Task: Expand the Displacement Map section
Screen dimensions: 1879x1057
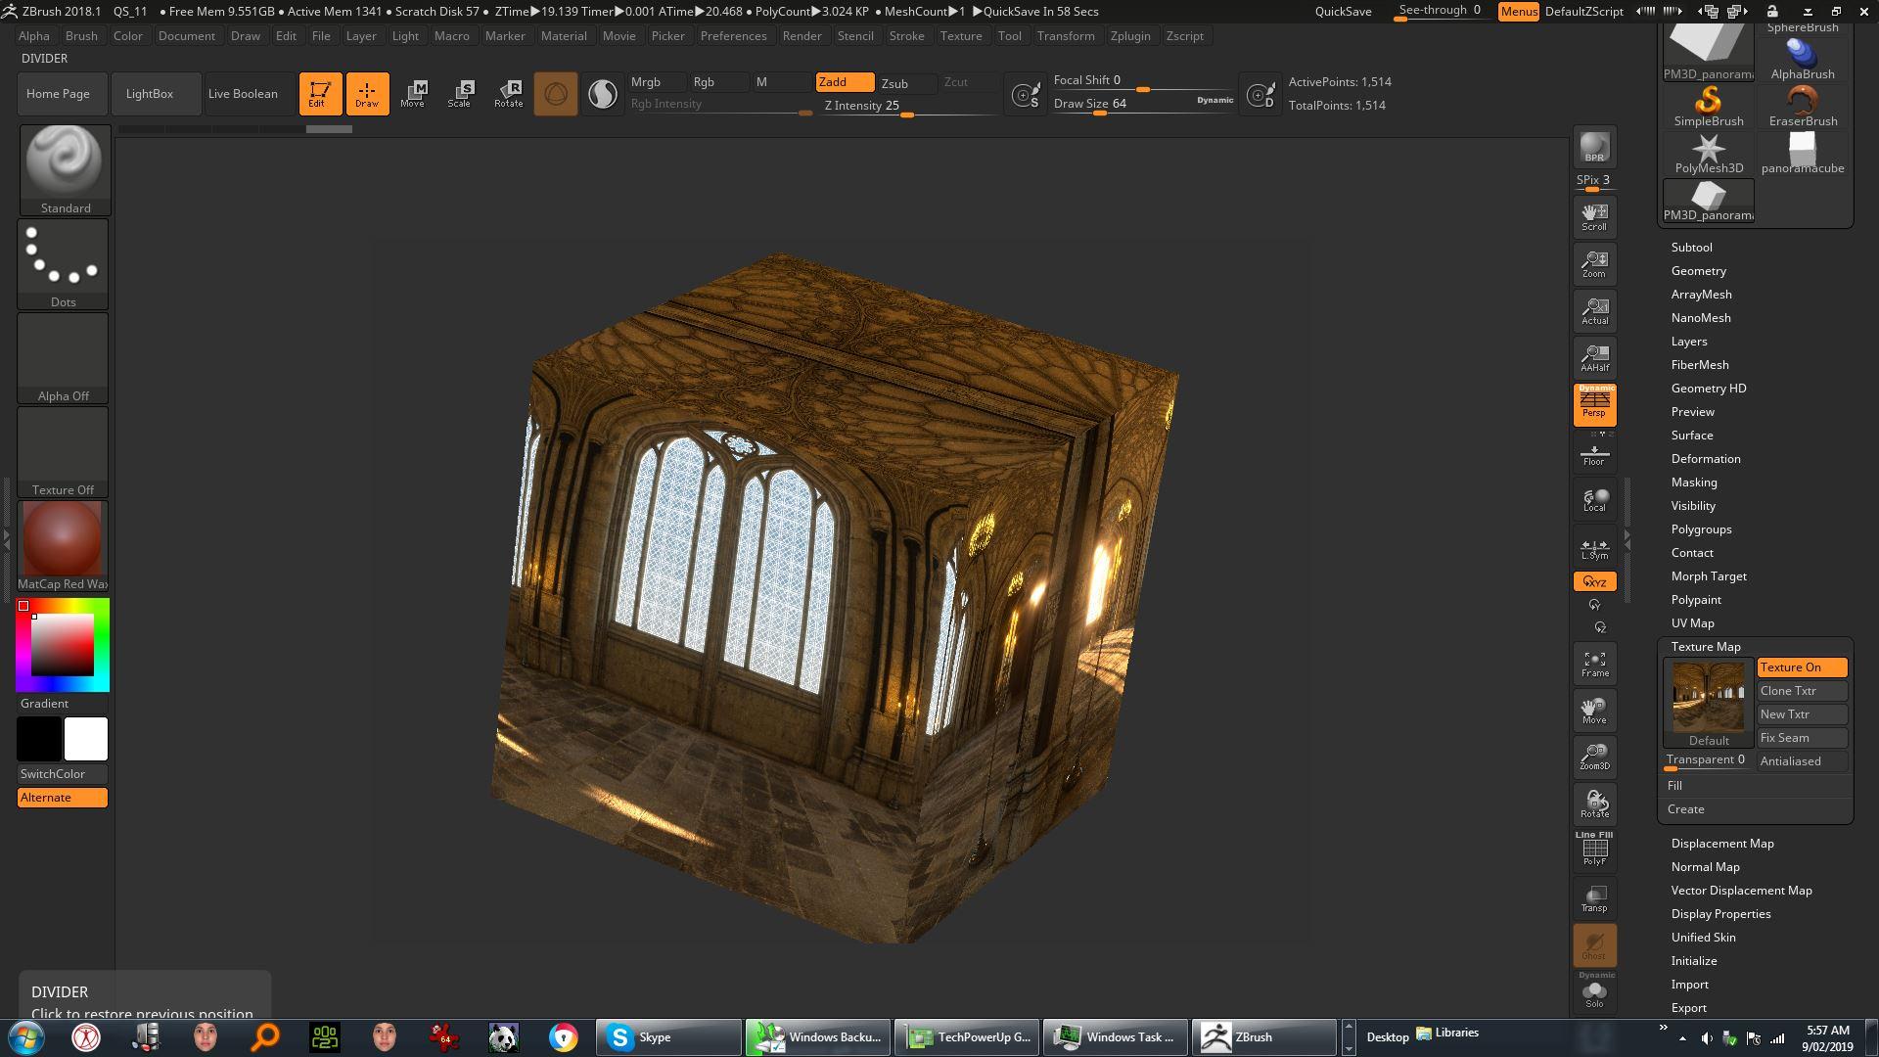Action: pos(1721,844)
